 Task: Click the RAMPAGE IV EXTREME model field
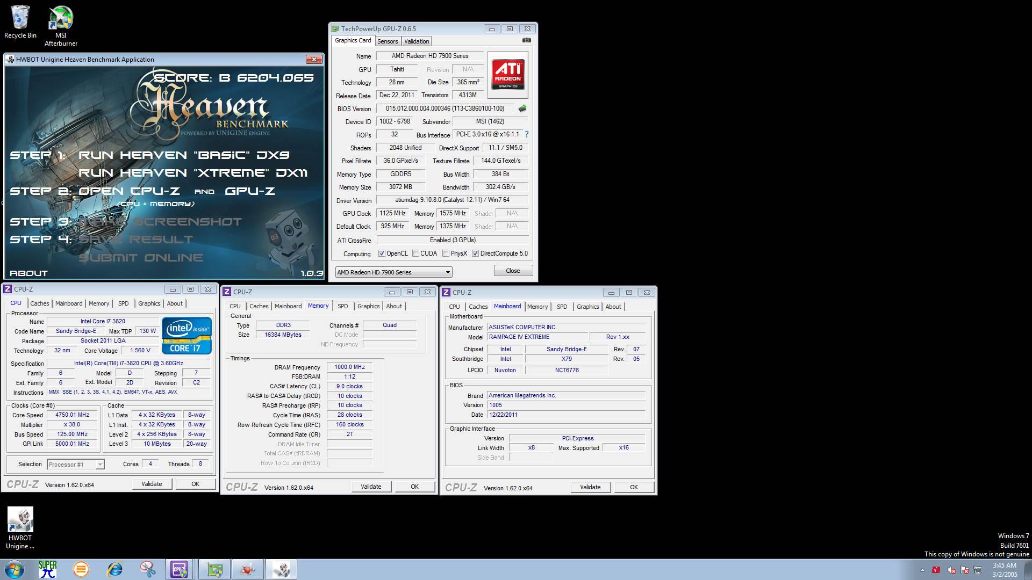[537, 337]
